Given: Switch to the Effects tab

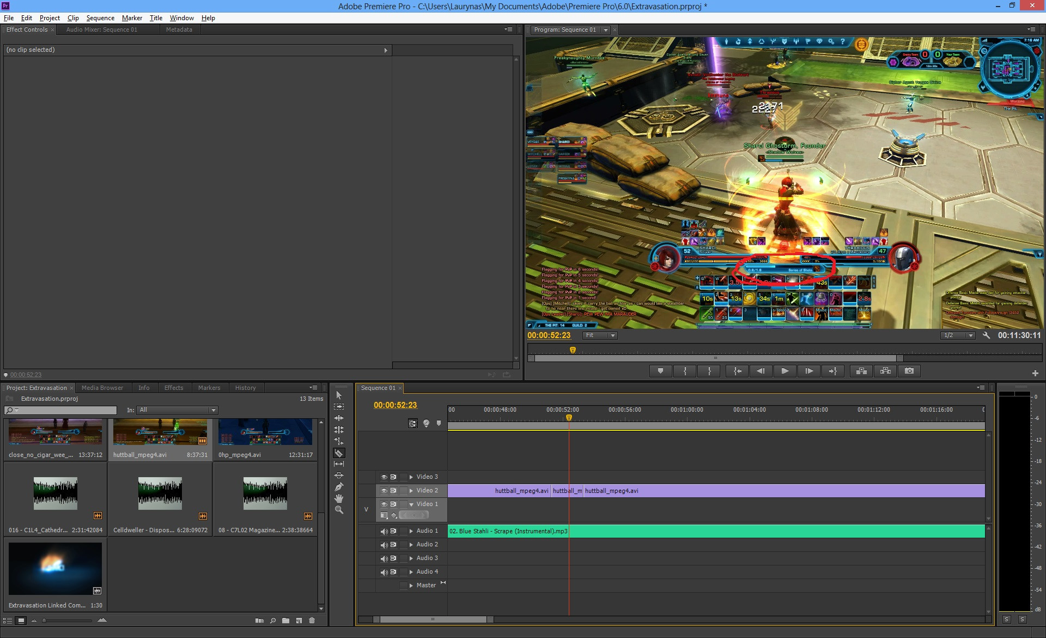Looking at the screenshot, I should (174, 388).
